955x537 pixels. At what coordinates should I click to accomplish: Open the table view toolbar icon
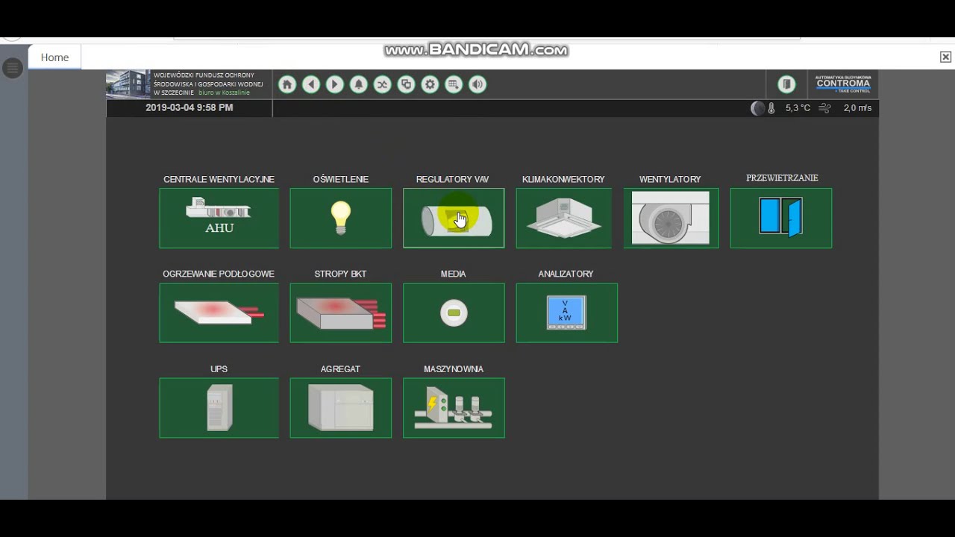coord(454,84)
